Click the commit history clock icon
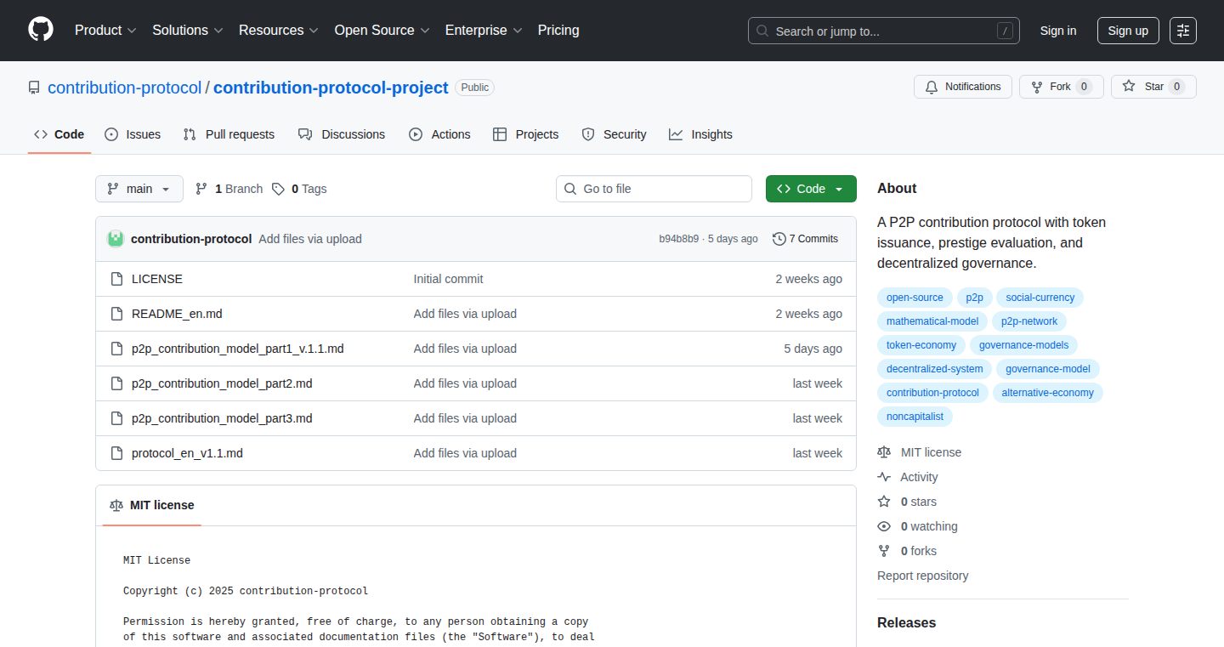The image size is (1224, 647). 779,239
